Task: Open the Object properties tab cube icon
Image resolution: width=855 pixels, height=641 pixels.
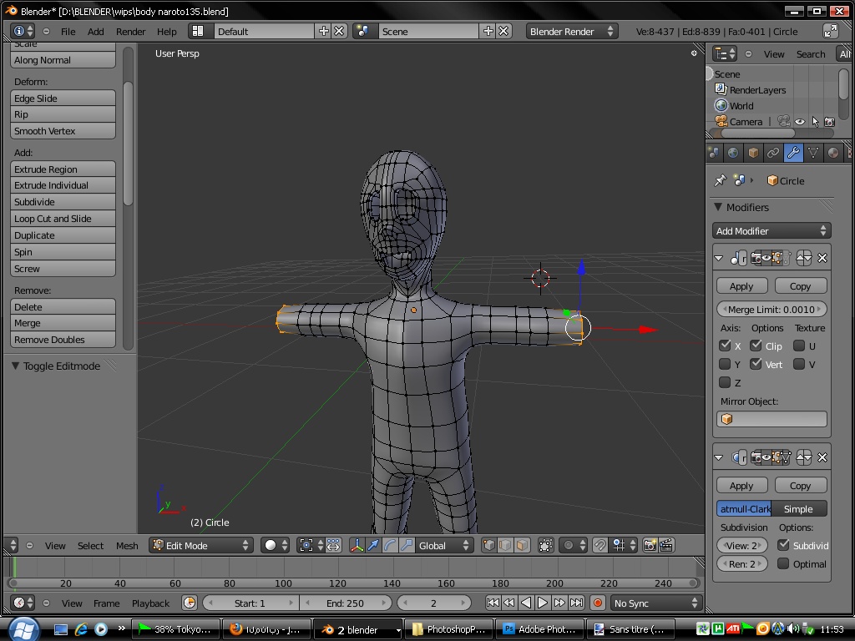Action: 753,154
